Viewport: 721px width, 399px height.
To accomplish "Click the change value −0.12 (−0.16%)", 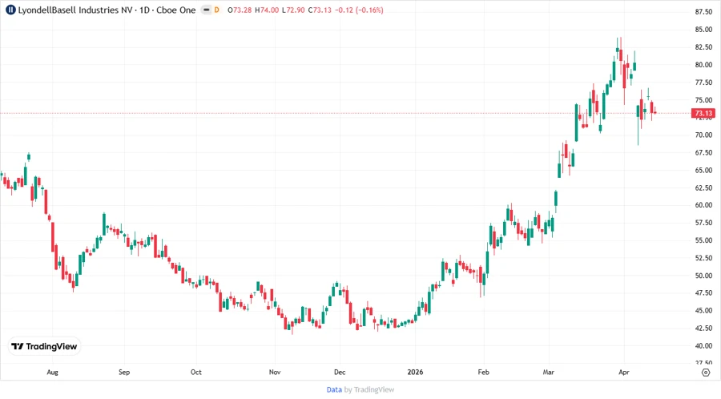I will (359, 10).
